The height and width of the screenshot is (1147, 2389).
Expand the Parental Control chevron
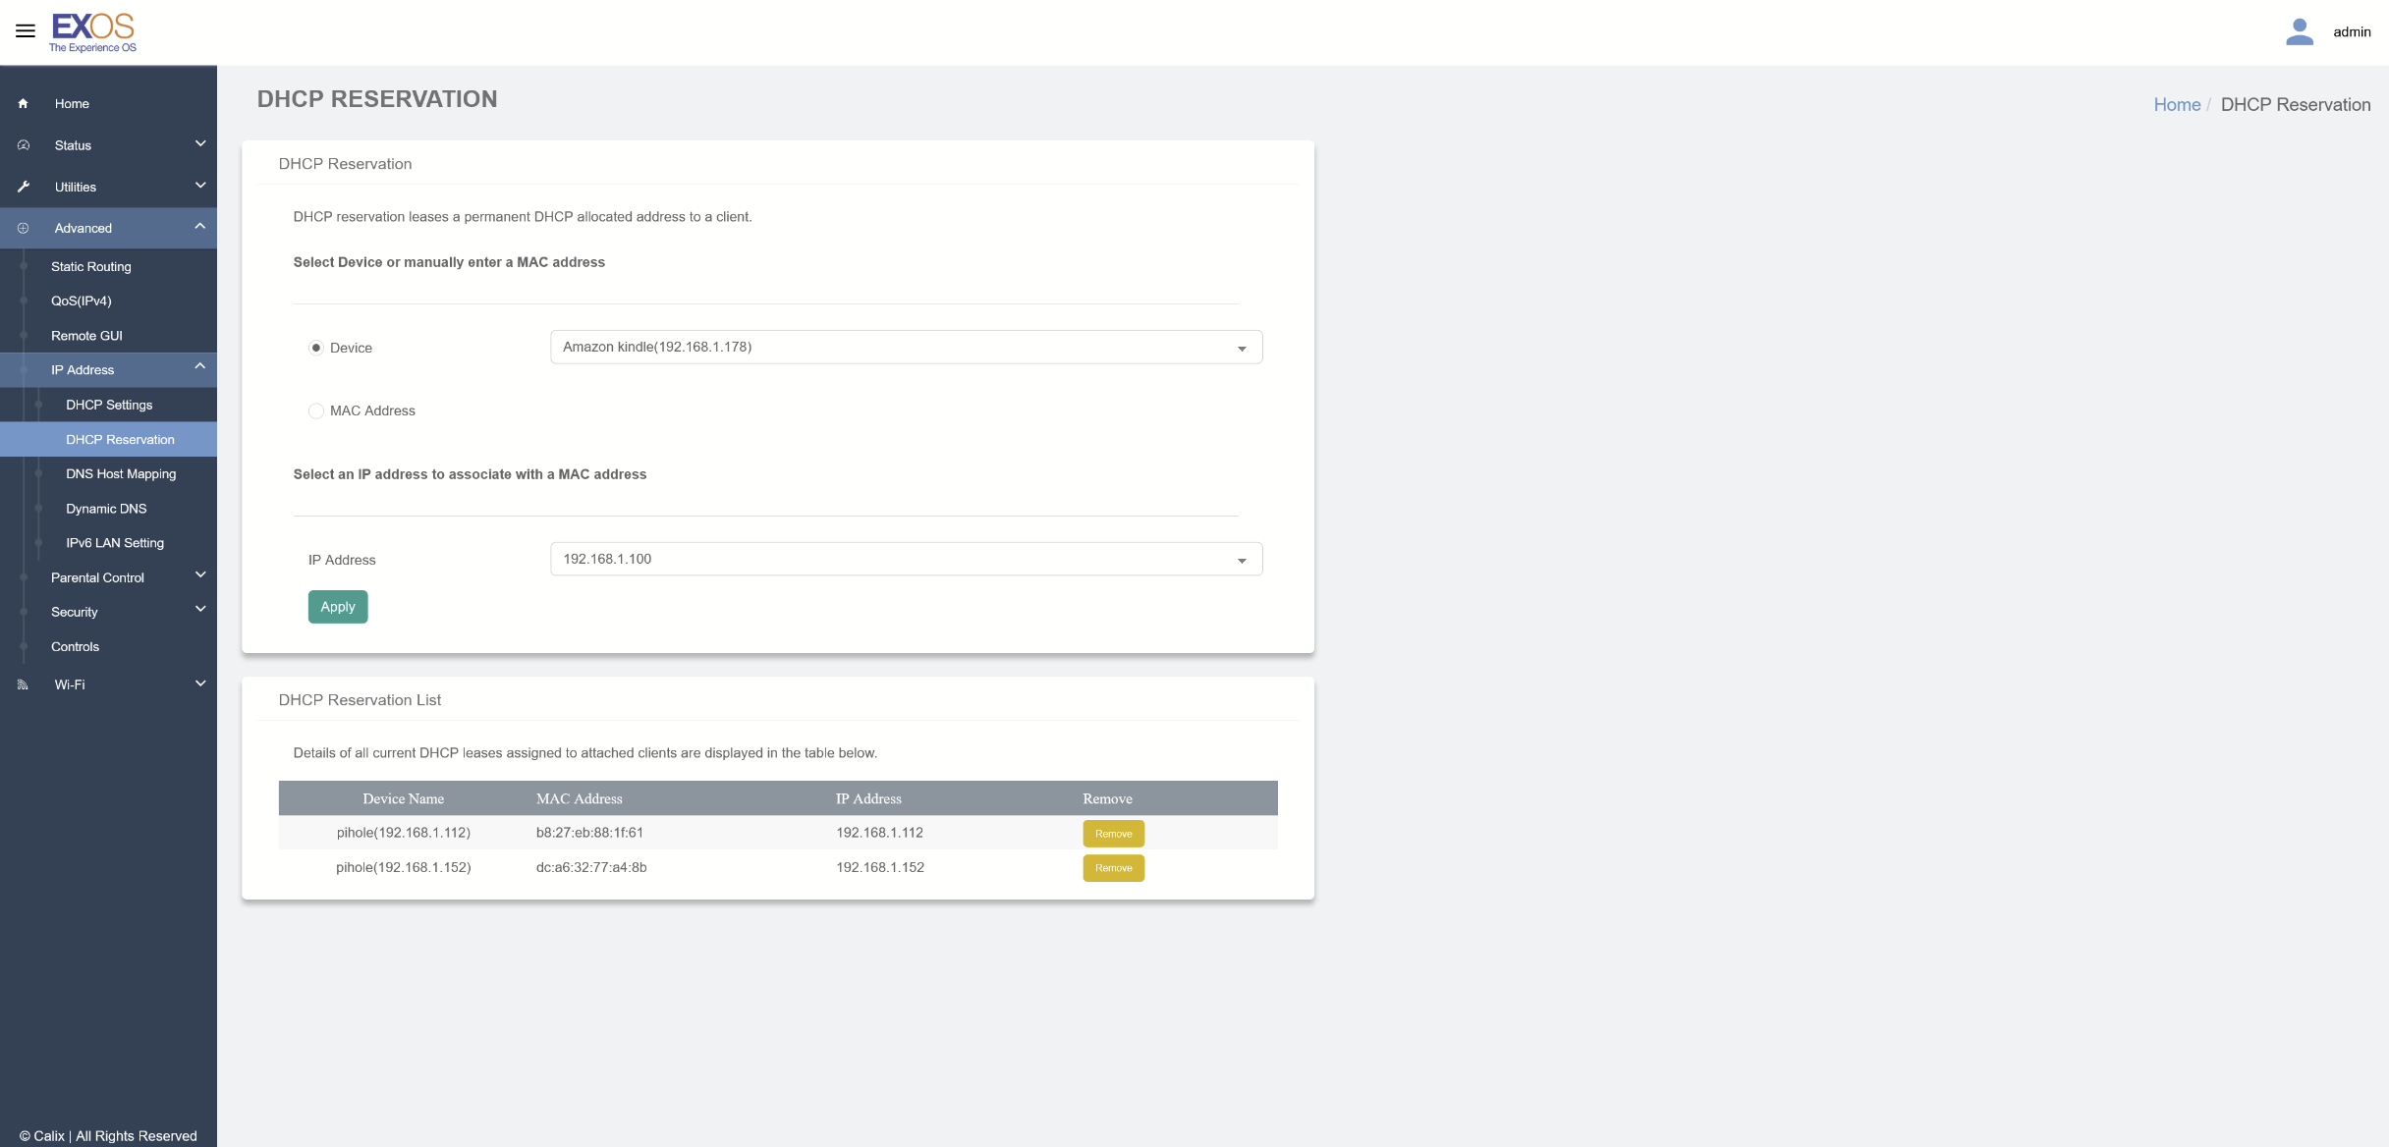[200, 575]
